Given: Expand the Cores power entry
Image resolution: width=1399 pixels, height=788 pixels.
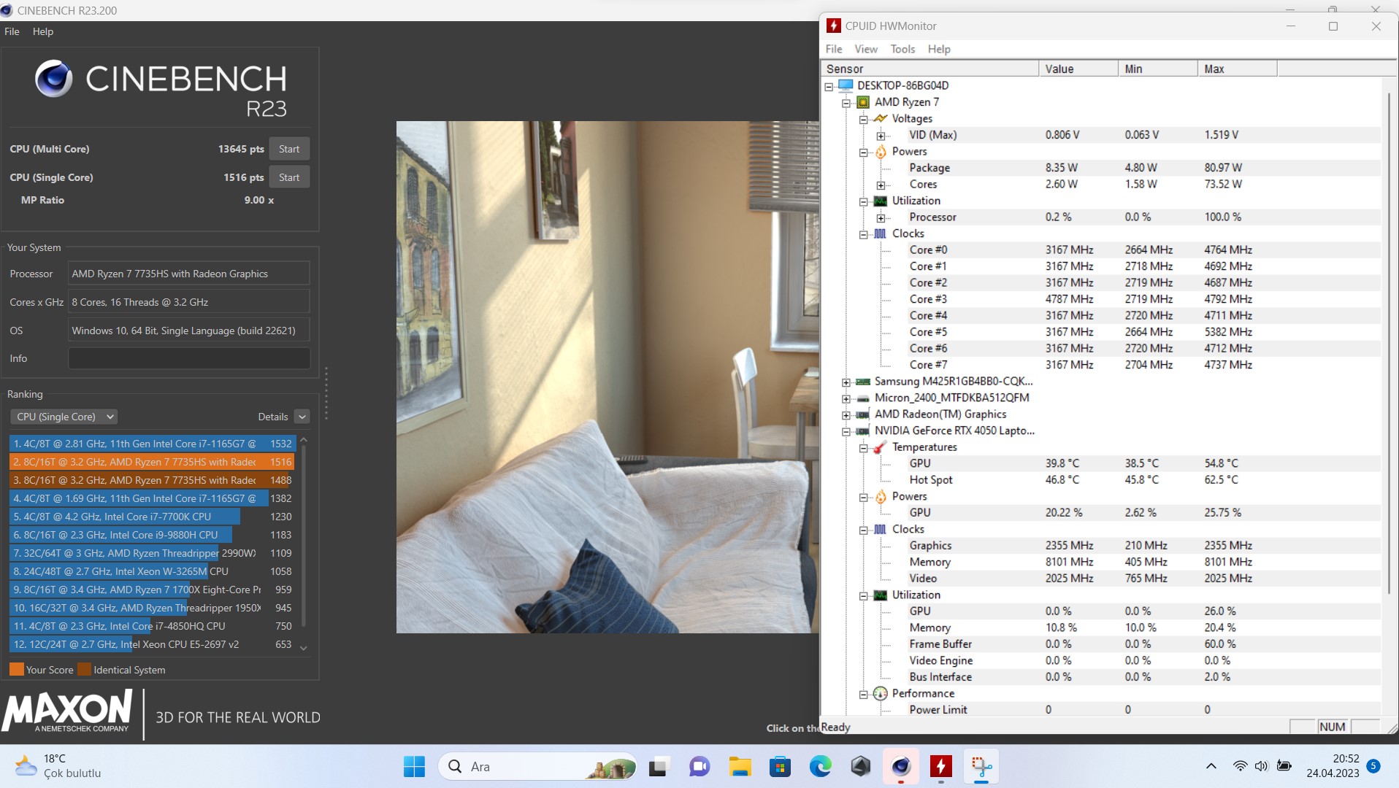Looking at the screenshot, I should pyautogui.click(x=881, y=186).
